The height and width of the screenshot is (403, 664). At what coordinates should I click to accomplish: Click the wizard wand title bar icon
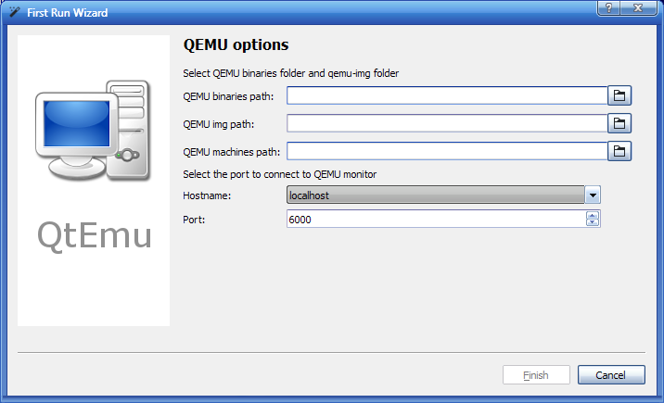tap(15, 11)
